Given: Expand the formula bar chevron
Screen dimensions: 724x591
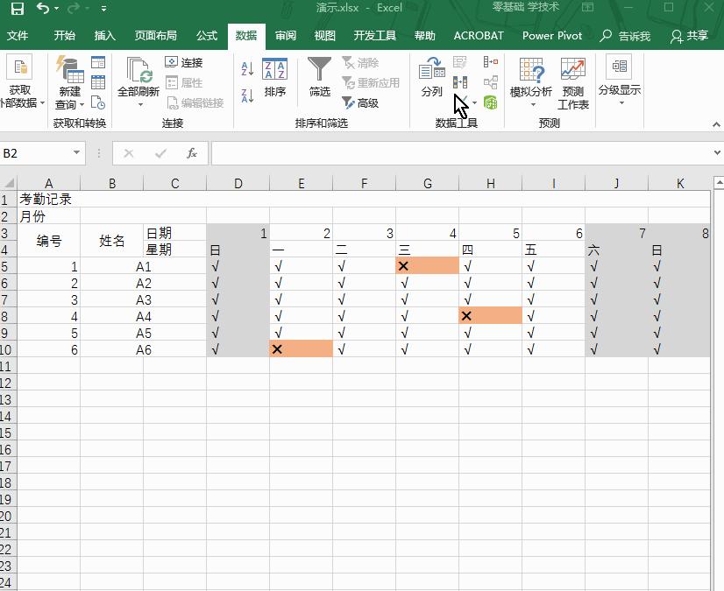Looking at the screenshot, I should point(716,153).
